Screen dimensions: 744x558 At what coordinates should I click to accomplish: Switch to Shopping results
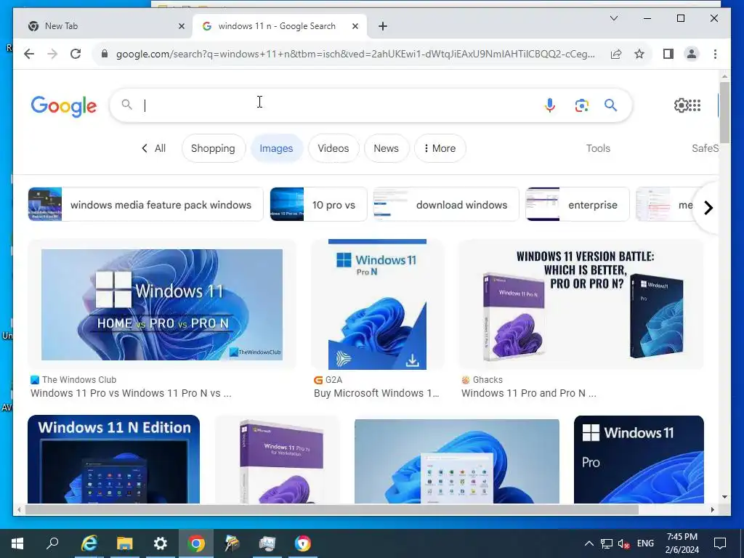[x=213, y=148]
